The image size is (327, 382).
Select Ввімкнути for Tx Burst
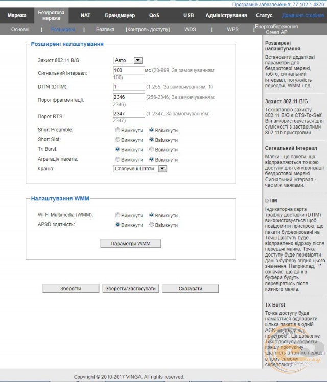point(152,149)
